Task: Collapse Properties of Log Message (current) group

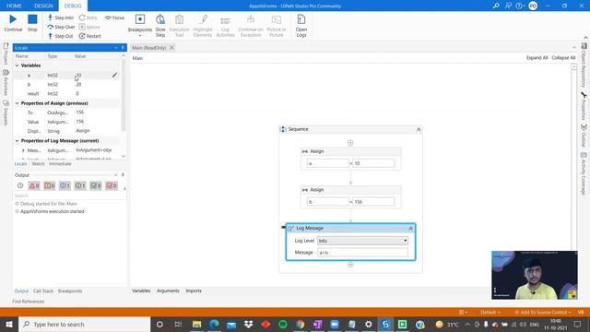Action: [17, 141]
